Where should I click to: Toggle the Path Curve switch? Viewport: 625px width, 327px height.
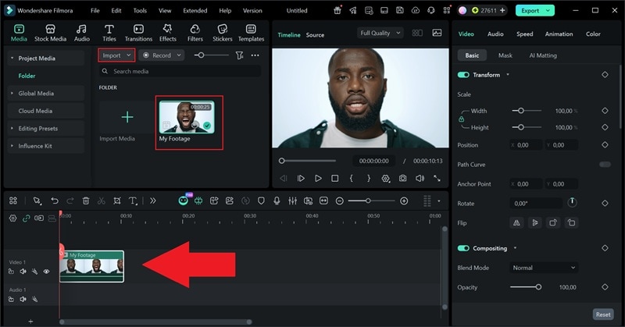pos(605,164)
